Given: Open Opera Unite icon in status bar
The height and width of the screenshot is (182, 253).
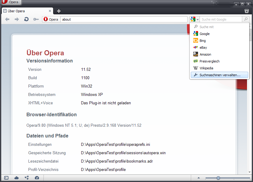Looking at the screenshot, I should pos(27,178).
